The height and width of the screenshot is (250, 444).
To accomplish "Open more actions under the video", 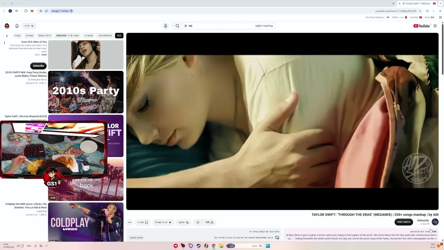I will tap(130, 222).
